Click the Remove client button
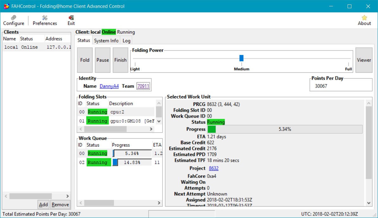 (x=60, y=204)
